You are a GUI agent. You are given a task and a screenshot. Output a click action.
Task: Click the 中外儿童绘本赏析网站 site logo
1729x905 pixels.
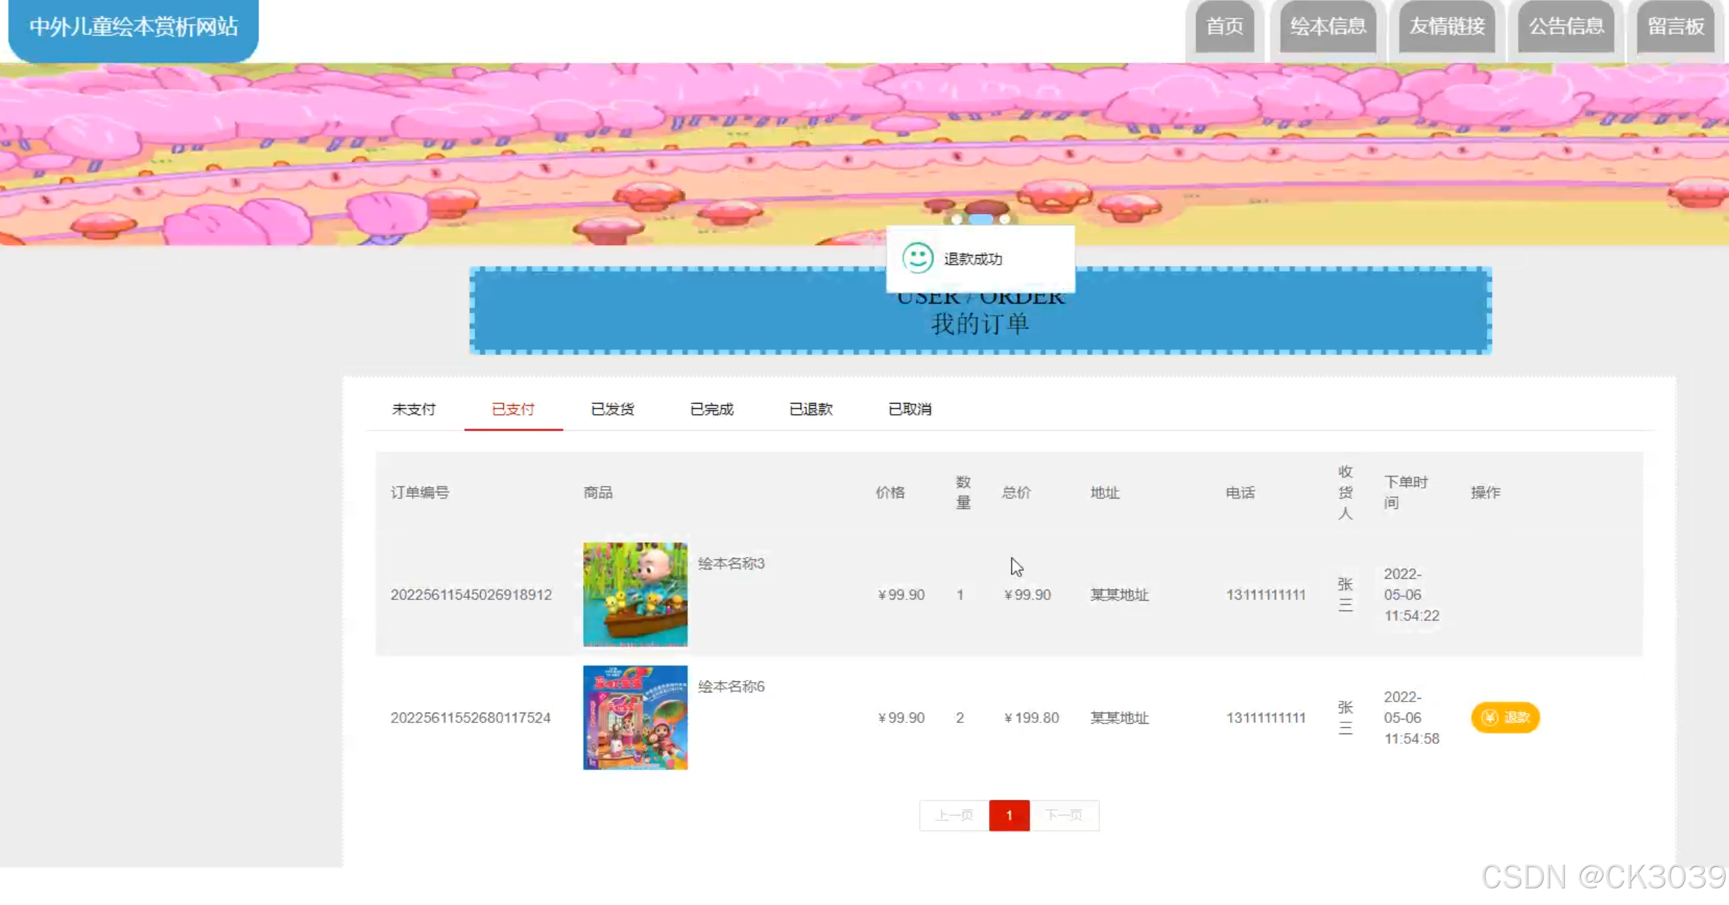[133, 28]
